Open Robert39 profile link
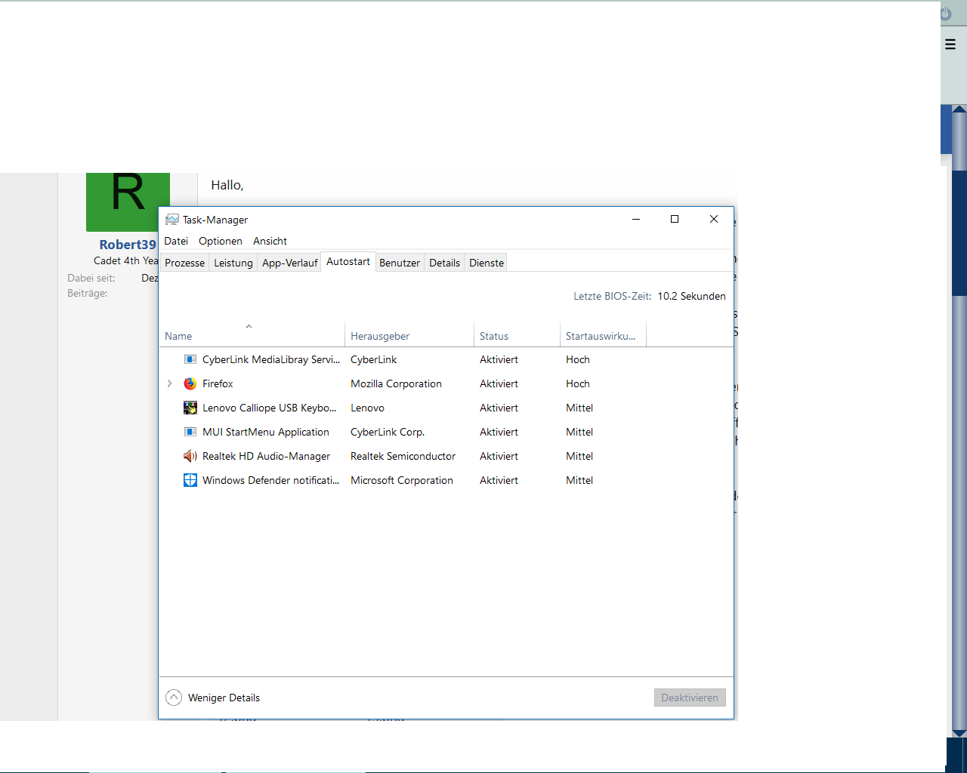This screenshot has height=773, width=967. coord(128,245)
